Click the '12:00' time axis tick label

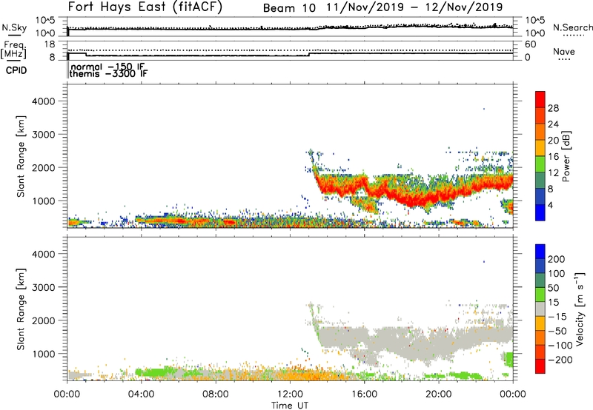290,394
